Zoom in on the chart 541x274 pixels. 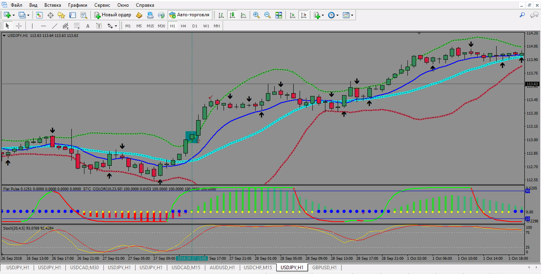[256, 15]
